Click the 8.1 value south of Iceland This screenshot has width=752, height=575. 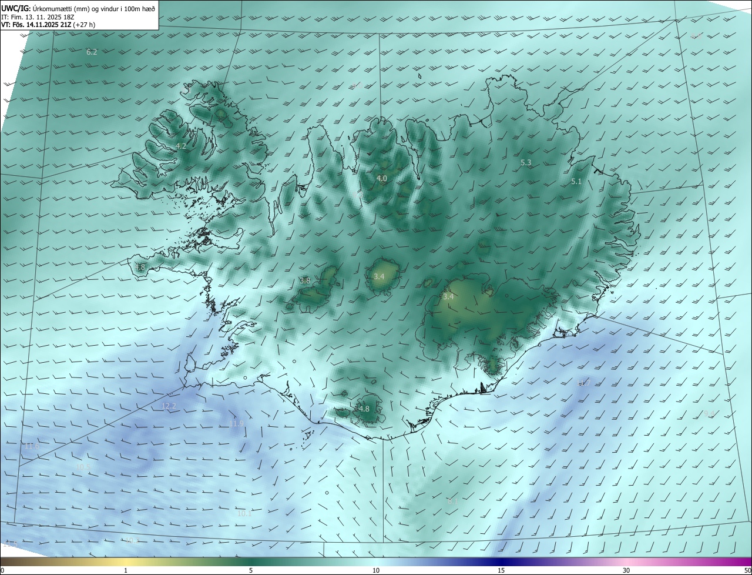tap(452, 502)
